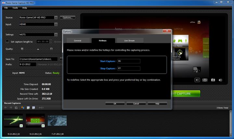The height and width of the screenshot is (139, 234).
Task: Click the Prefix field showing 9-13-2012
Action: point(27,64)
